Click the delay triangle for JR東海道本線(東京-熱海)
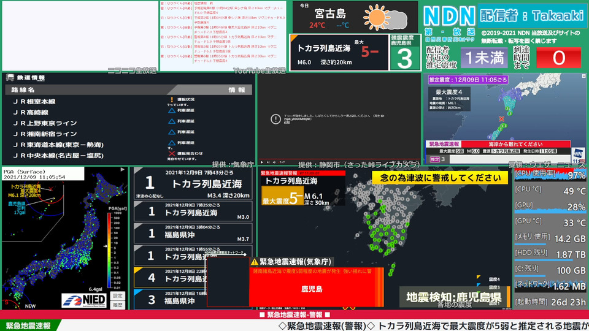Viewport: 589px width, 331px height. (172, 143)
